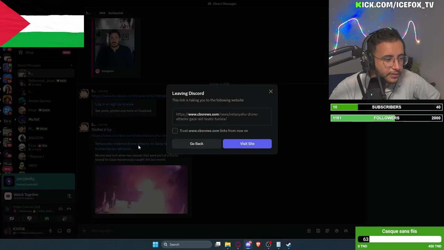Click the message input field
The height and width of the screenshot is (250, 444).
point(194,231)
